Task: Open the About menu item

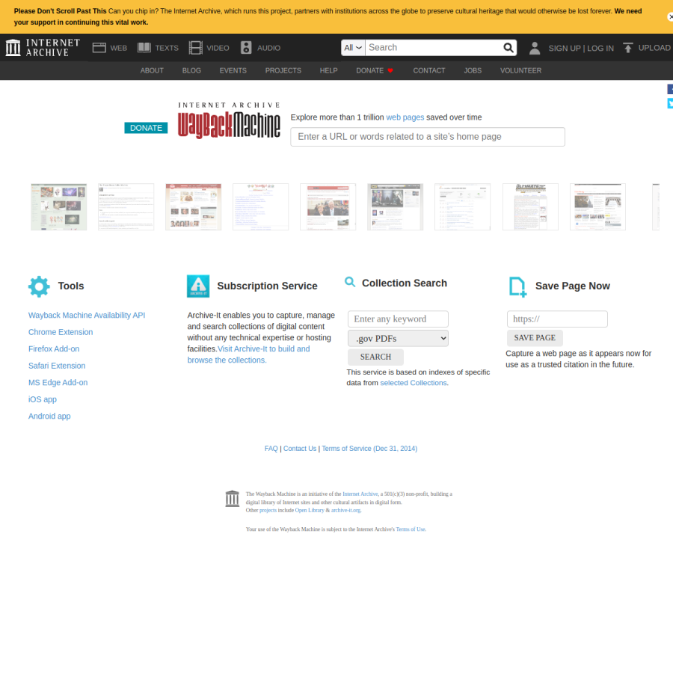Action: (x=152, y=71)
